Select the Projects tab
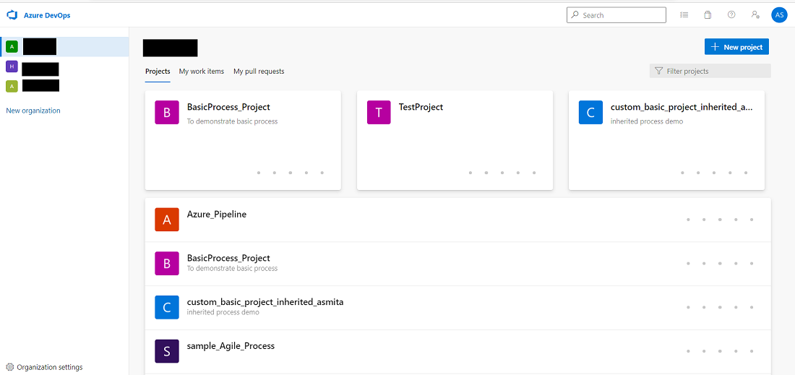Viewport: 795px width, 375px height. 158,72
